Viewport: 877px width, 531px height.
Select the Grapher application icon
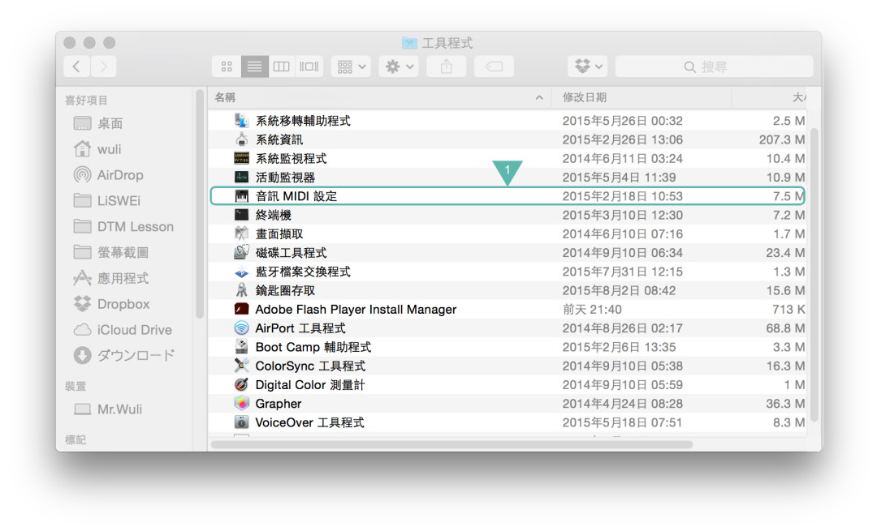pos(242,403)
